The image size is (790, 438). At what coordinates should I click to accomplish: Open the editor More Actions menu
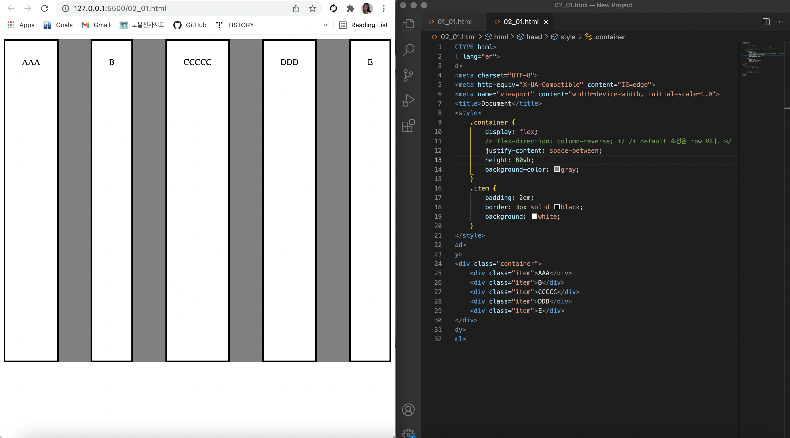(779, 22)
